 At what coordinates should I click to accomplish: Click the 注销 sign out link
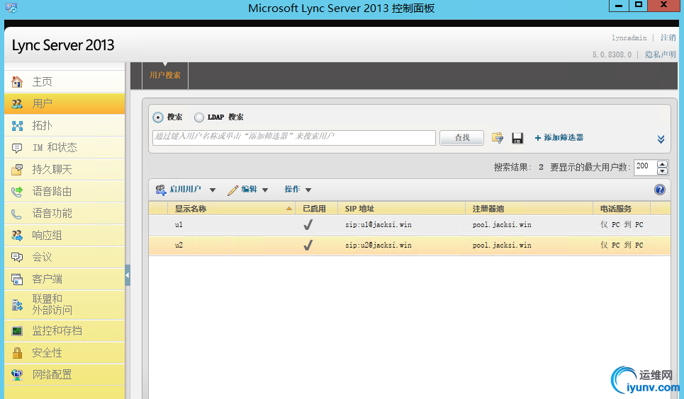668,38
